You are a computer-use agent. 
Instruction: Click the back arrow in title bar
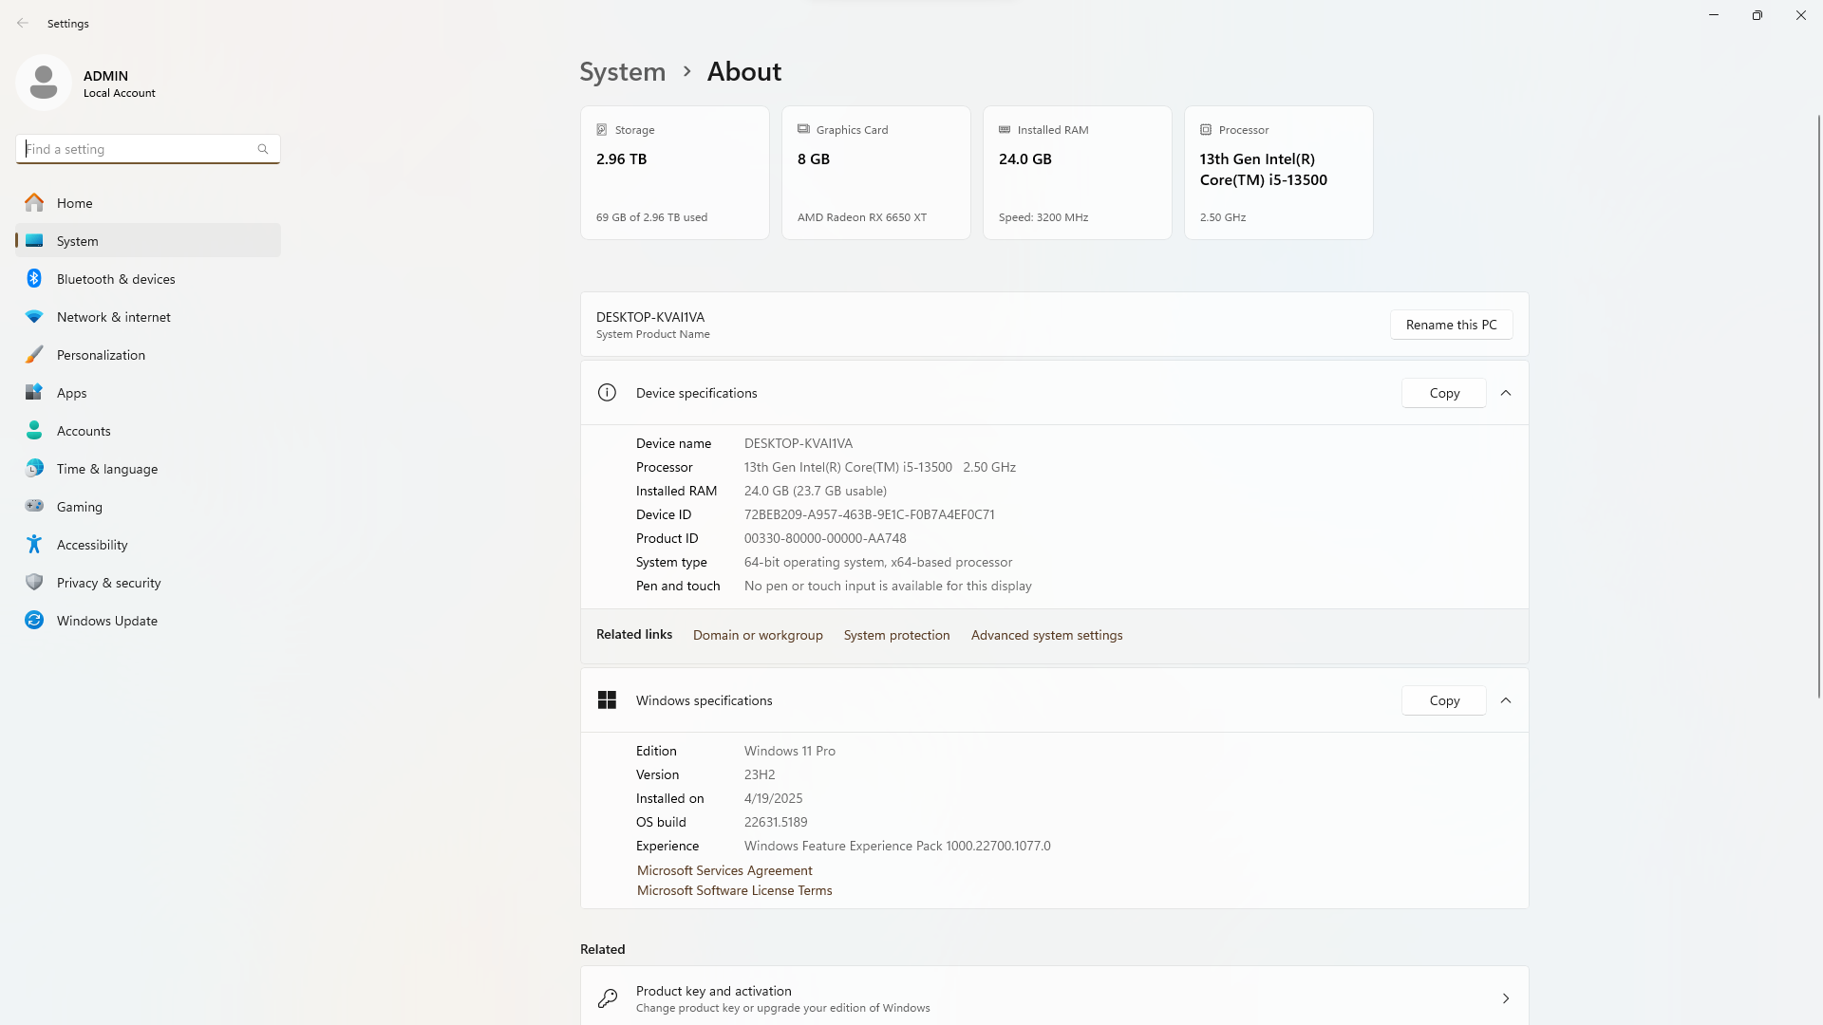tap(23, 23)
